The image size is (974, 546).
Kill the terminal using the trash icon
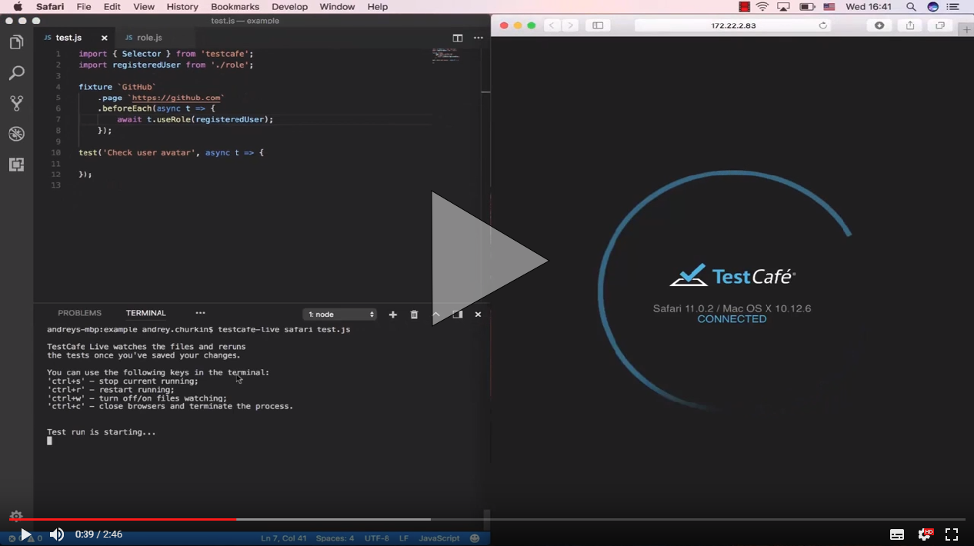tap(414, 314)
